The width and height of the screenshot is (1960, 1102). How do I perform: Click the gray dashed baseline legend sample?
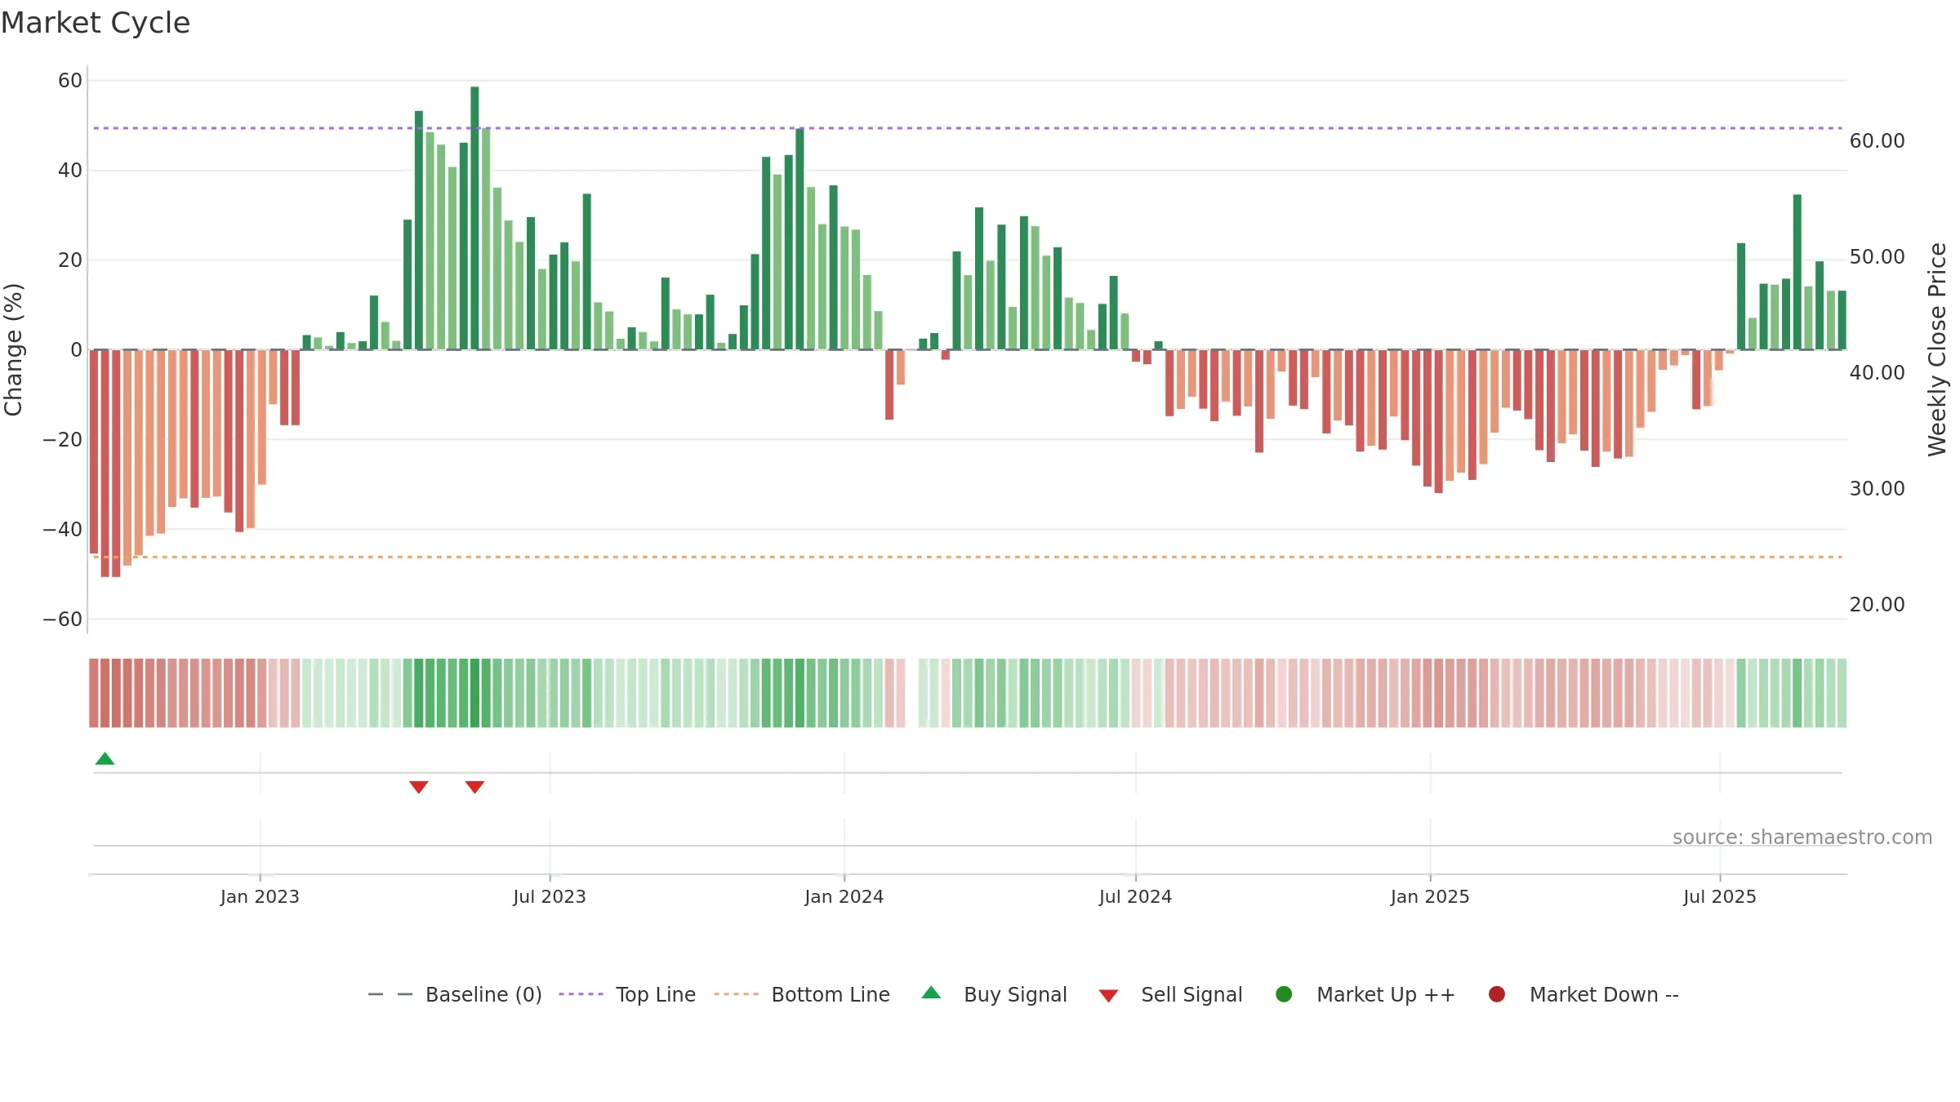(390, 994)
